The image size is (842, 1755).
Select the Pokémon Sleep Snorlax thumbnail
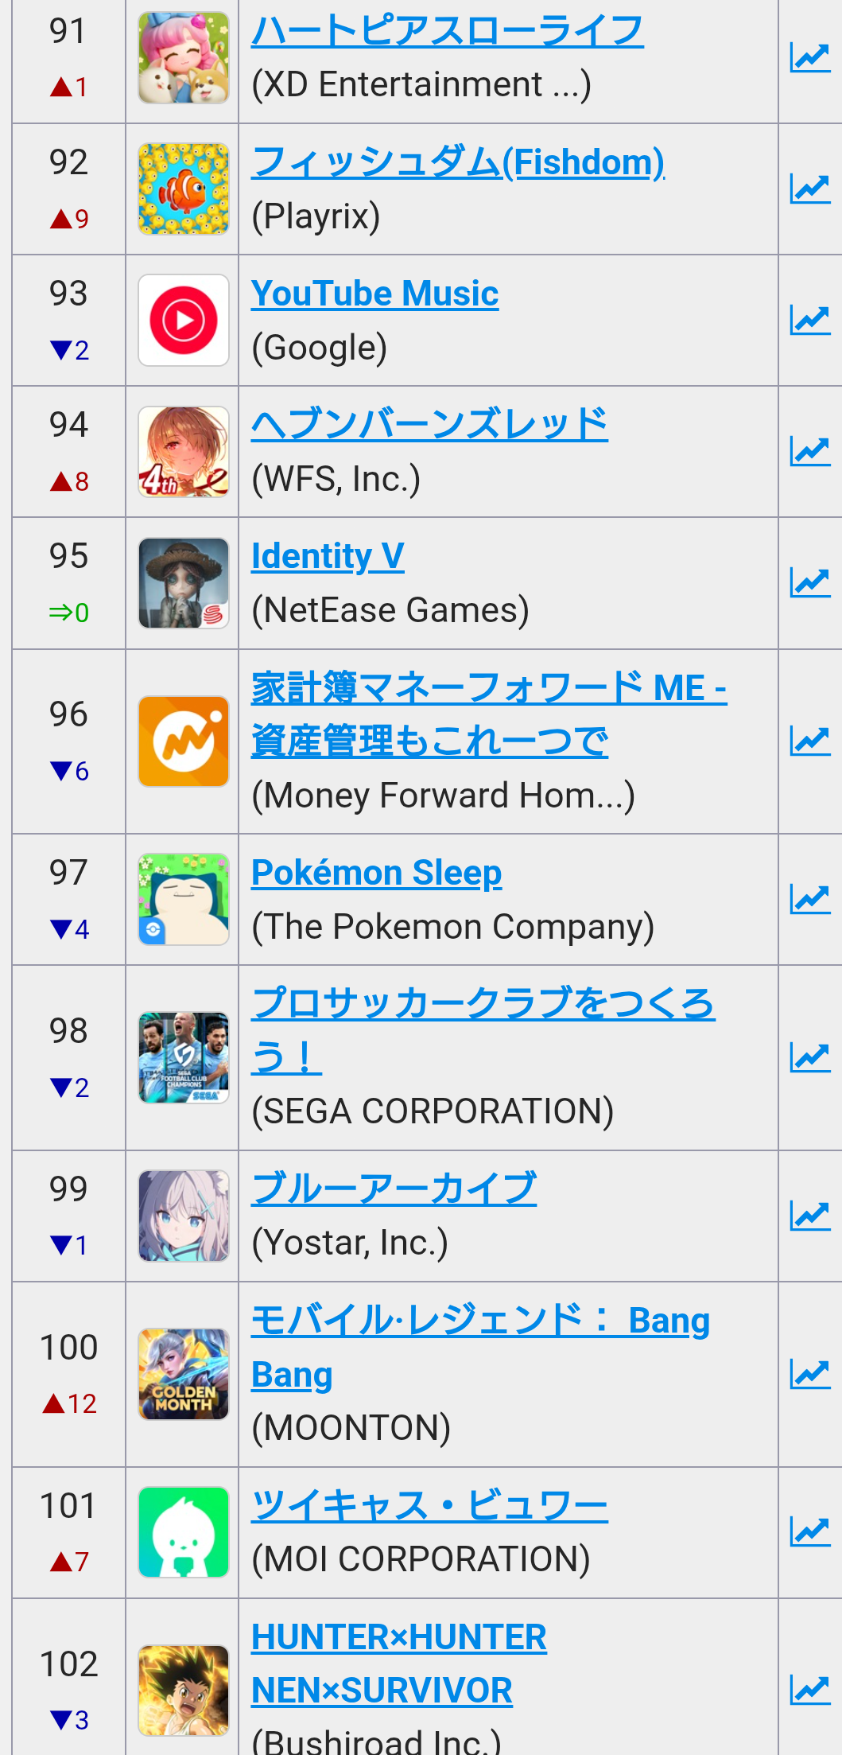(x=184, y=899)
